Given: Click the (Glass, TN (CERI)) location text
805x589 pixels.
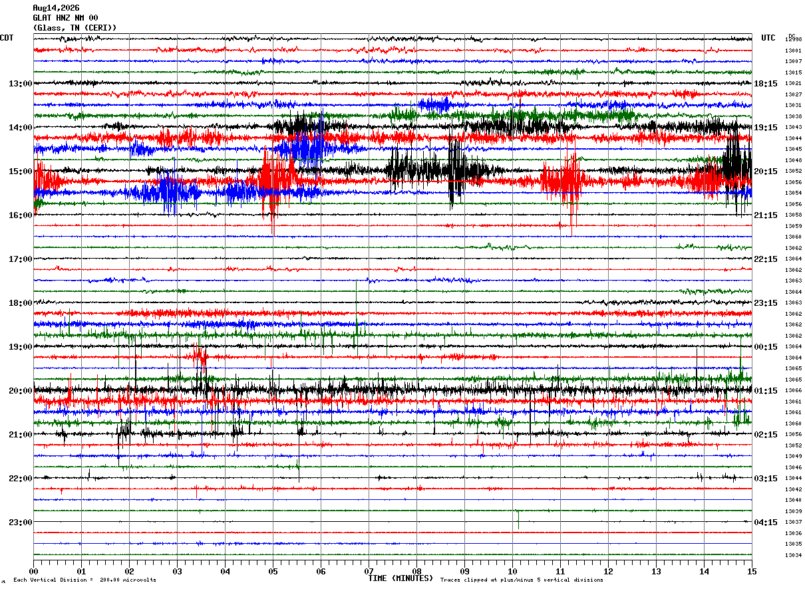Looking at the screenshot, I should click(75, 28).
